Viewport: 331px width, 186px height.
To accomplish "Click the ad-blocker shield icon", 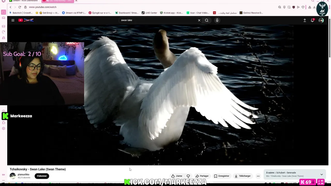I will click(x=294, y=7).
